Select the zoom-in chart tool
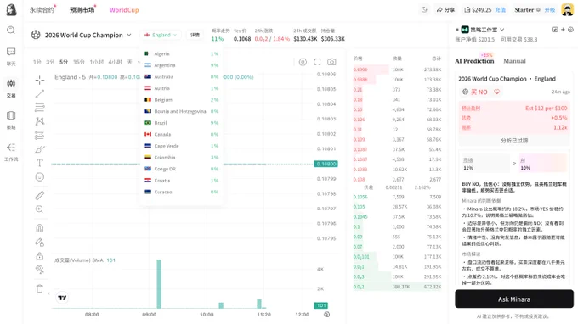The width and height of the screenshot is (578, 324). (40, 209)
